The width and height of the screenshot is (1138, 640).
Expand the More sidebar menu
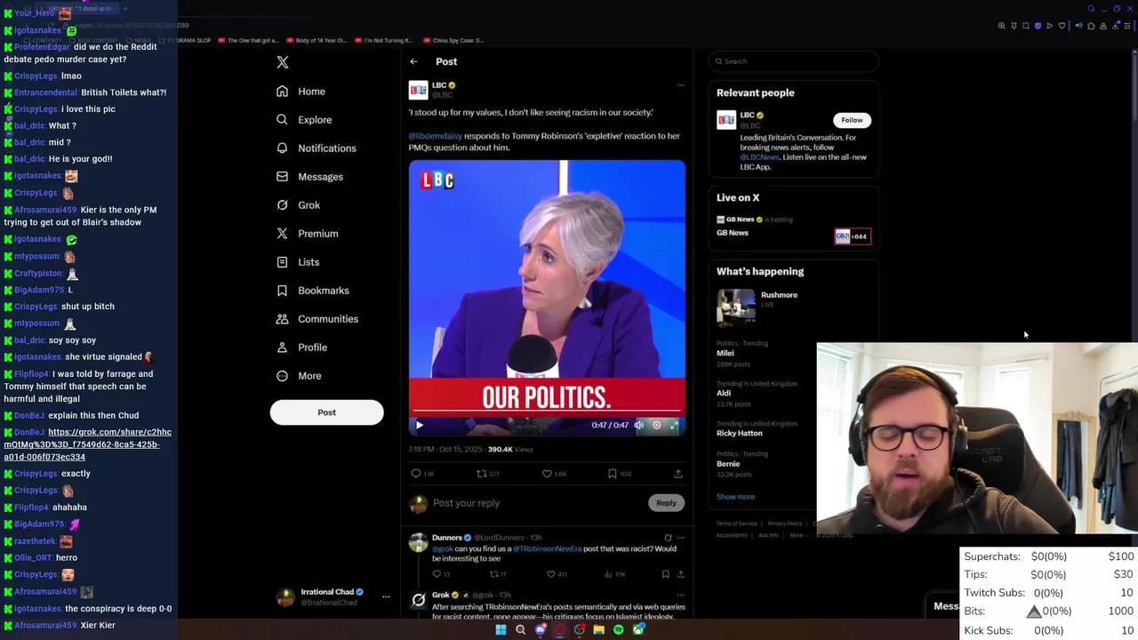coord(299,376)
